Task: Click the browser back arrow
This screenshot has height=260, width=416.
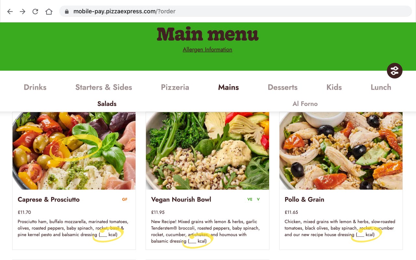Action: [10, 11]
